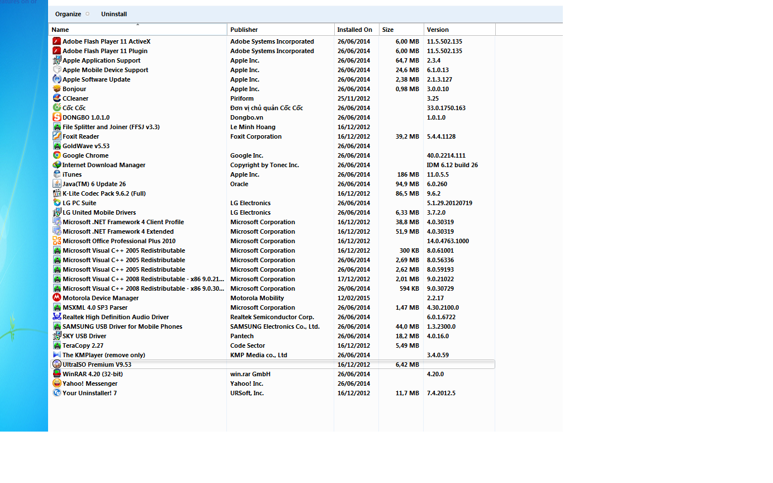
Task: Click the LG PC Suite icon
Action: pos(56,203)
